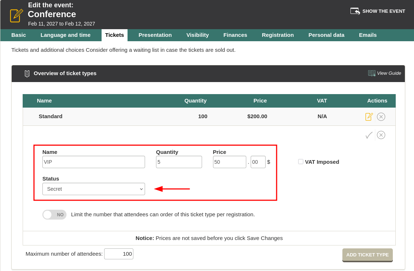Click the edit event pencil icon in header
This screenshot has height=271, width=414.
click(x=16, y=15)
